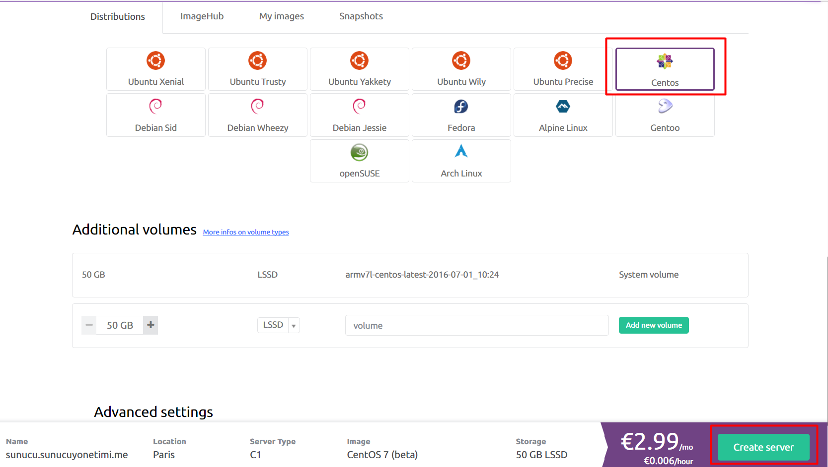Click the server name sunucu.sunucuyonetimi.me

click(67, 455)
